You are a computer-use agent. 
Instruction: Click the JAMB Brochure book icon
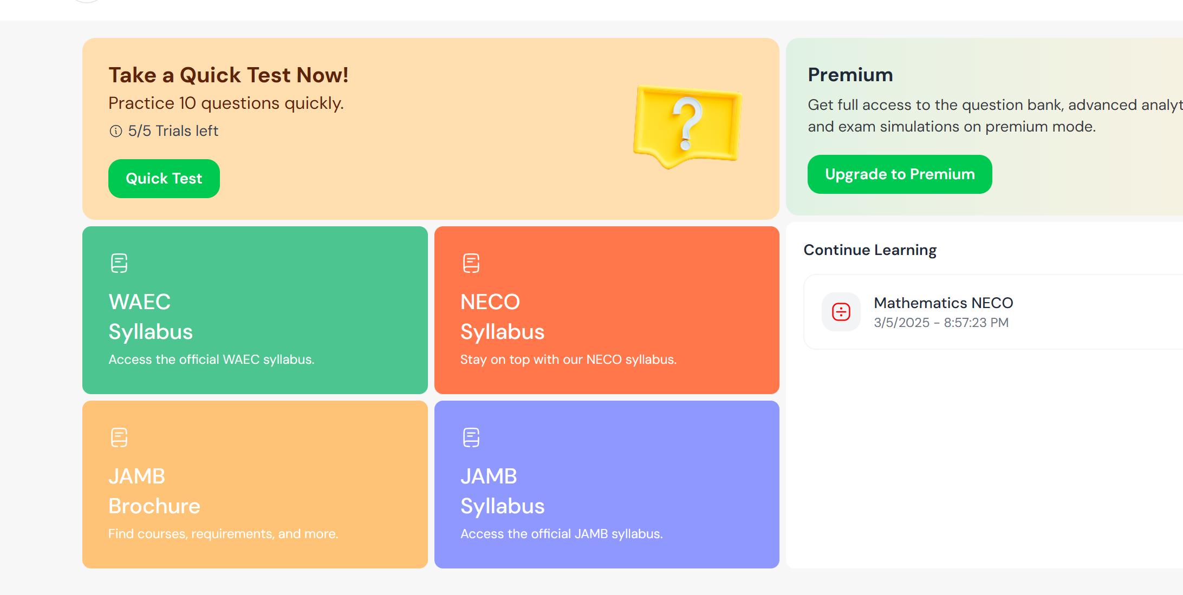click(x=119, y=437)
